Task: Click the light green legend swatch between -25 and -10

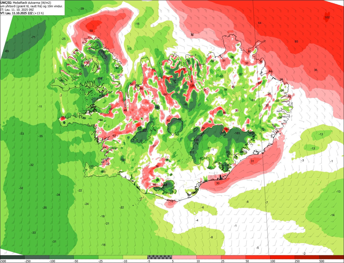Action: tap(110, 257)
